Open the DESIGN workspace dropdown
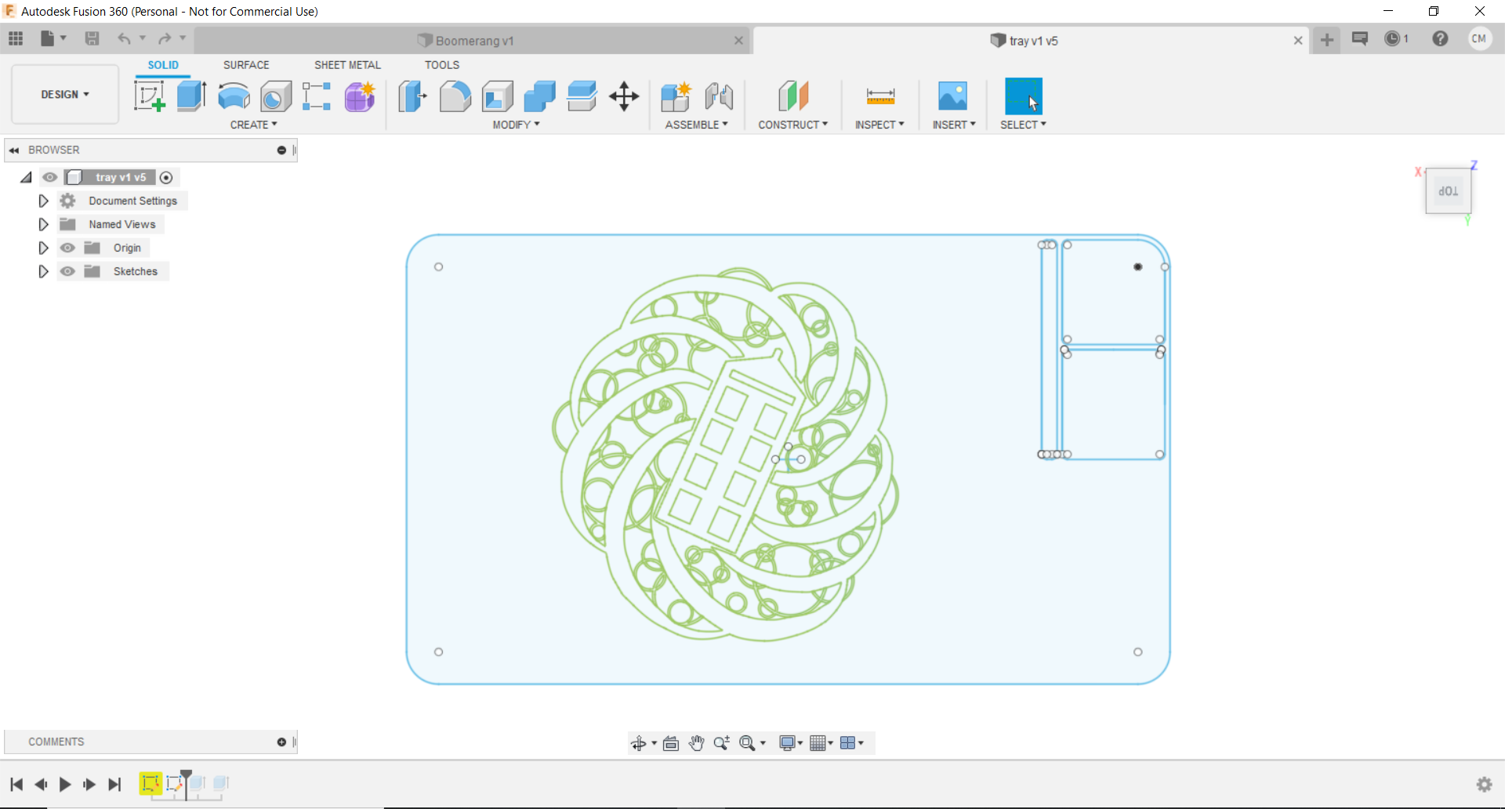The image size is (1505, 809). tap(65, 94)
